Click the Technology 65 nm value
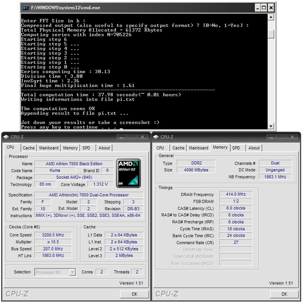Viewport: 305px width, 305px height. (x=45, y=184)
